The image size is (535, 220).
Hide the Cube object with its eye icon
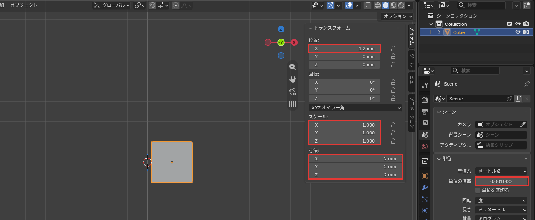518,32
